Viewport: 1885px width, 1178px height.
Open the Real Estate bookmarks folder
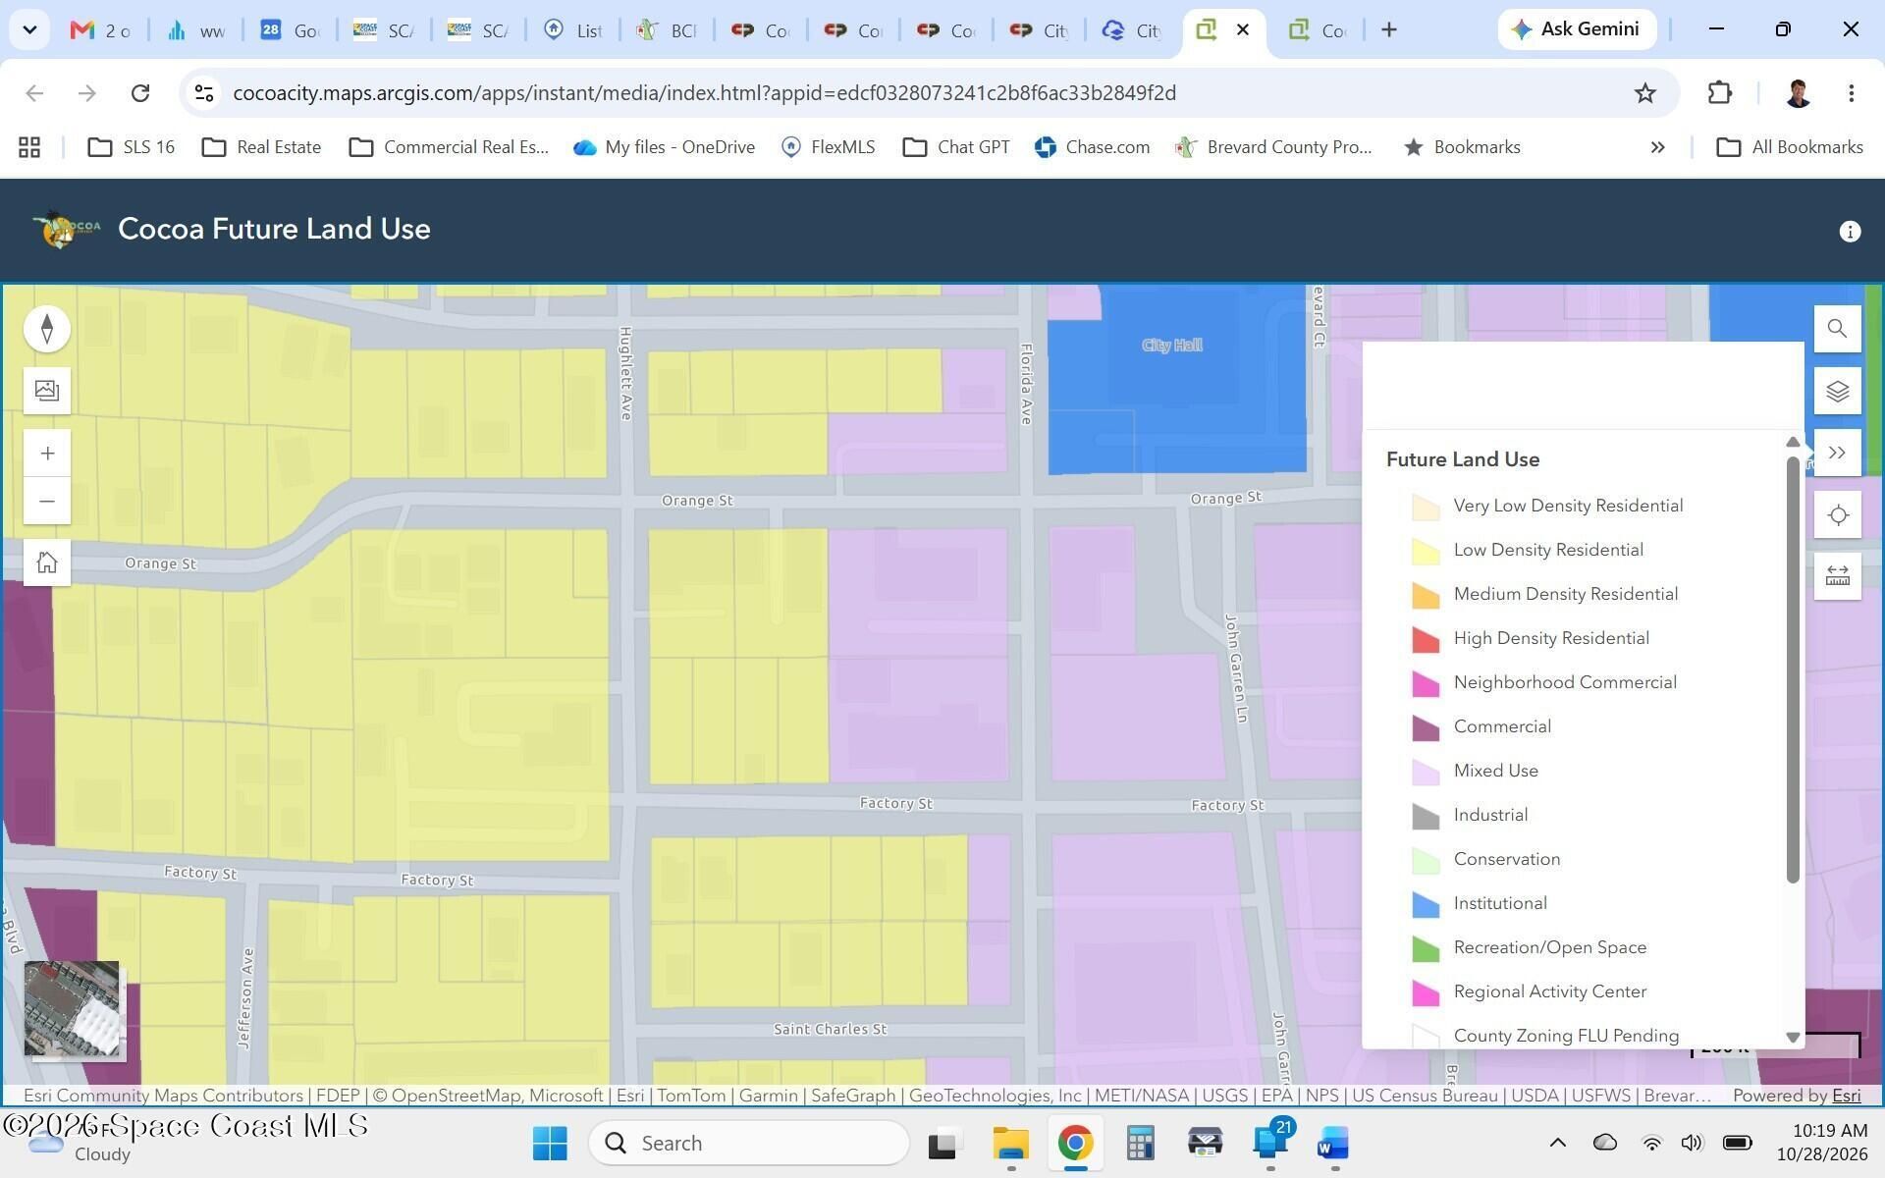(262, 147)
